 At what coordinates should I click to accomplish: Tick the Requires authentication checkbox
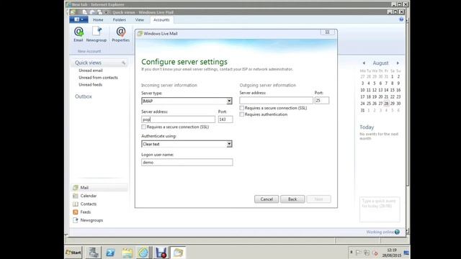pyautogui.click(x=242, y=114)
